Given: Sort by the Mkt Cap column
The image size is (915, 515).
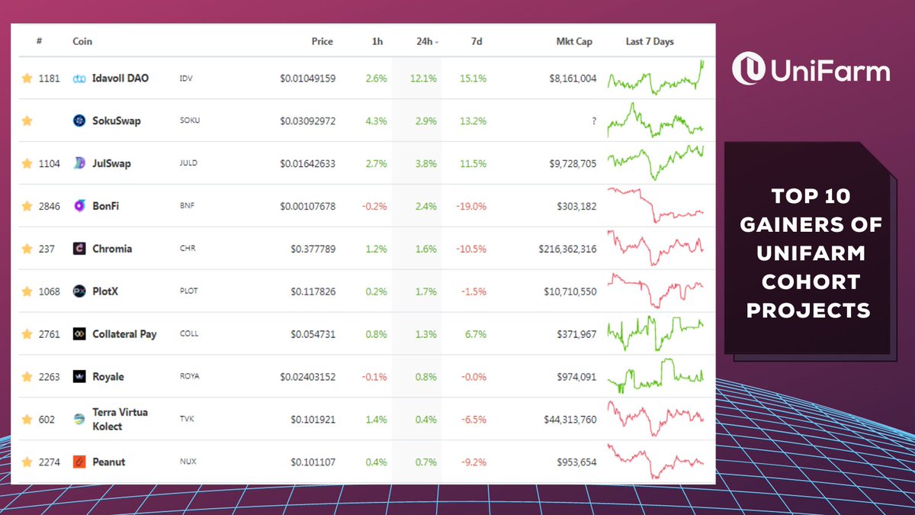Looking at the screenshot, I should pos(574,42).
